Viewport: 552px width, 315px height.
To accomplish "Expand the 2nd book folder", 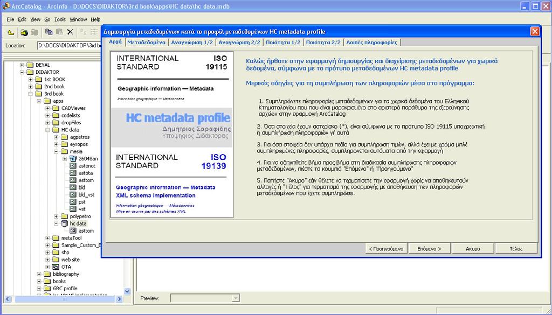I will point(30,87).
